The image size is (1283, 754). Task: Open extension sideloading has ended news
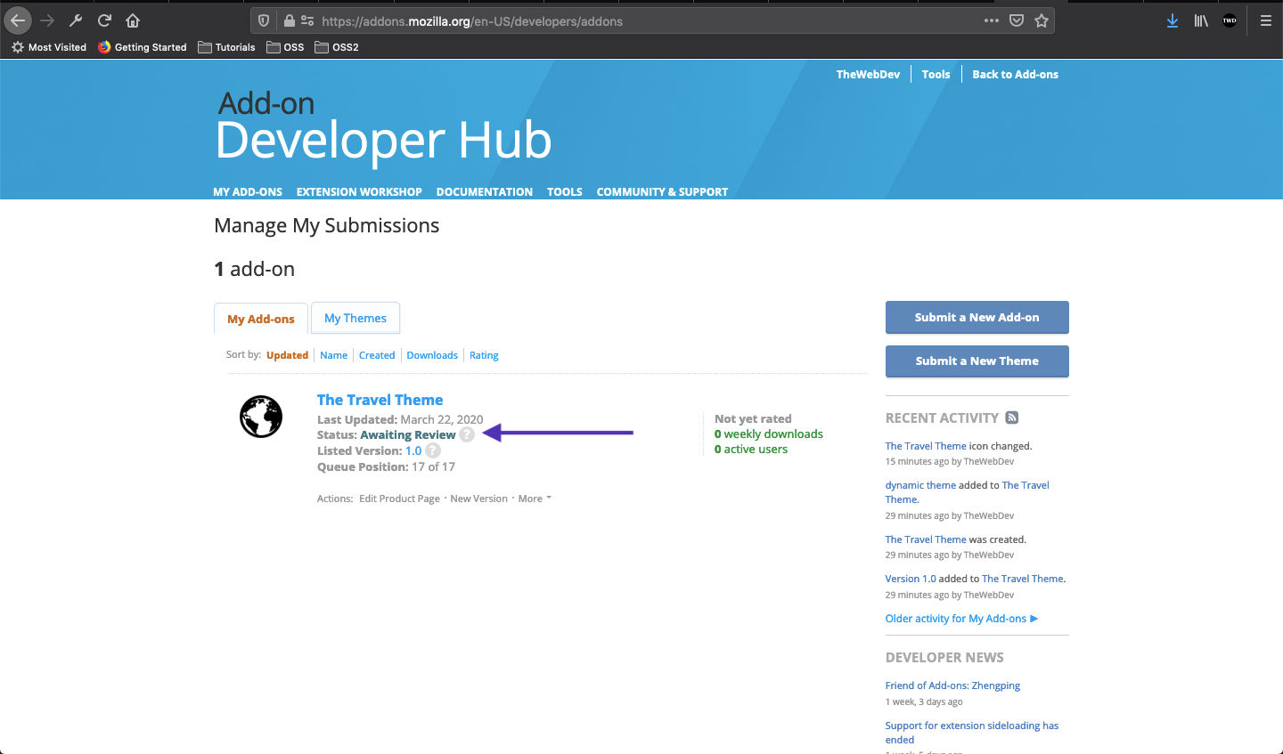pyautogui.click(x=972, y=733)
